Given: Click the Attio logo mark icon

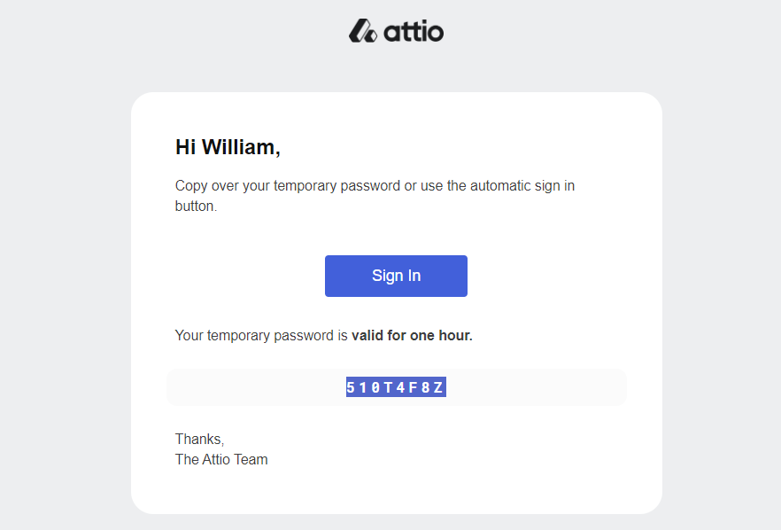Looking at the screenshot, I should pyautogui.click(x=362, y=31).
